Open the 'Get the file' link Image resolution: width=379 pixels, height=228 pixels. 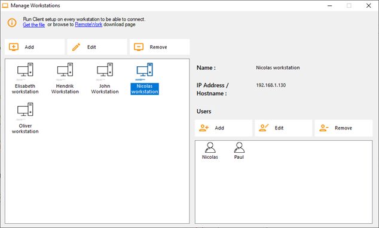coord(34,24)
